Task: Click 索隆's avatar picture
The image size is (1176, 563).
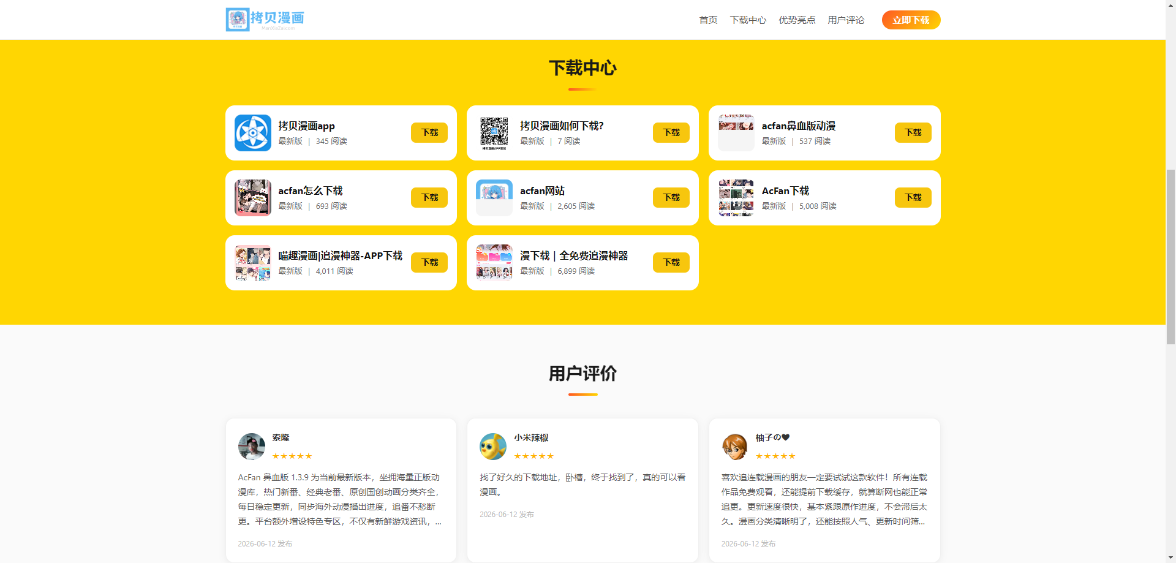Action: tap(252, 447)
